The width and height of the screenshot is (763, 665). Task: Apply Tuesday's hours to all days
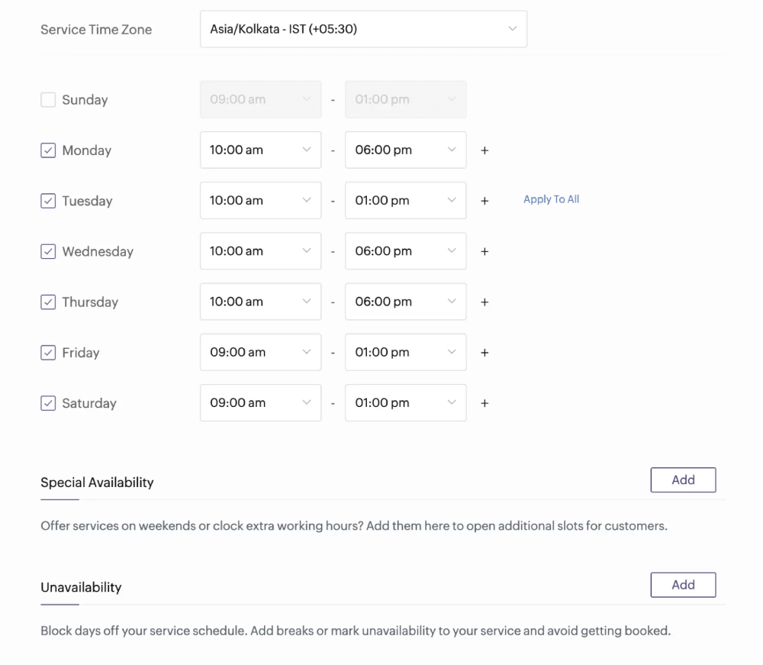551,199
